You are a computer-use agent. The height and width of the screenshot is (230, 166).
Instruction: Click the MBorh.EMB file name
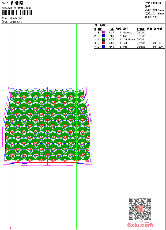tap(16, 18)
